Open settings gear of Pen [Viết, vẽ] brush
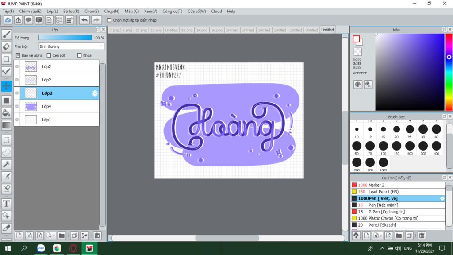 [x=442, y=198]
